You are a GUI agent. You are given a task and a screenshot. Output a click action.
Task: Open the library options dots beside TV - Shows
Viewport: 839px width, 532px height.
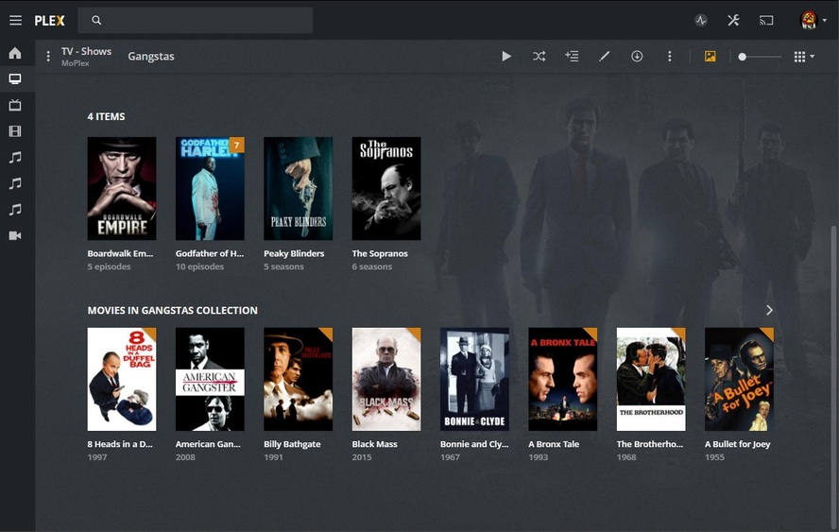coord(48,56)
